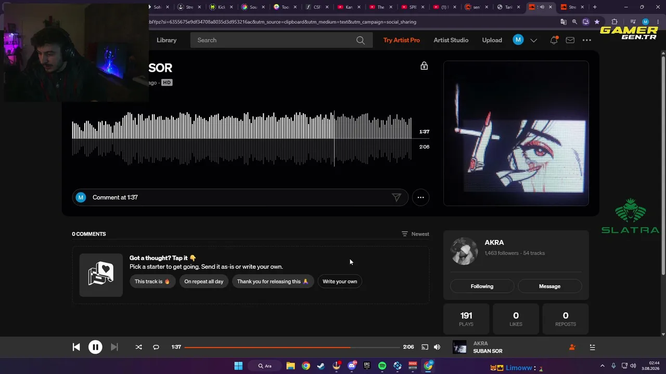Click the waveform to seek in the track
Screen dimensions: 666x374
(242, 139)
